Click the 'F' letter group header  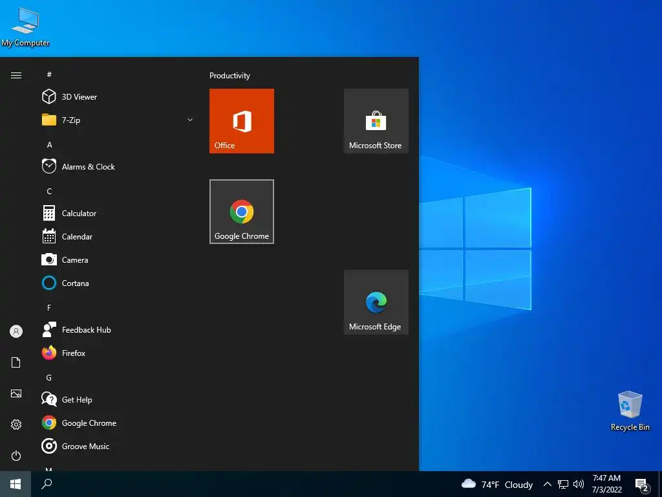49,307
